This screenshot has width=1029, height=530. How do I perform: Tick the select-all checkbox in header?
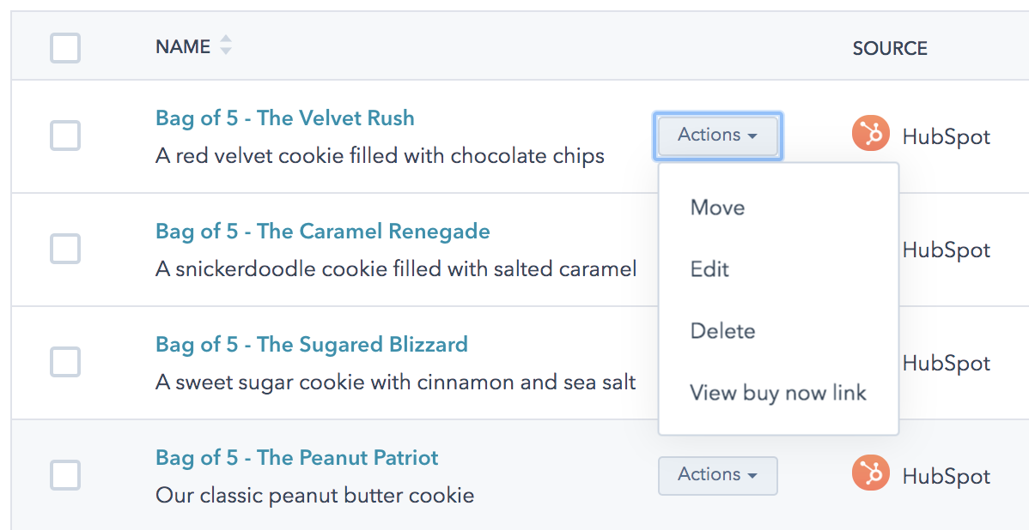65,48
